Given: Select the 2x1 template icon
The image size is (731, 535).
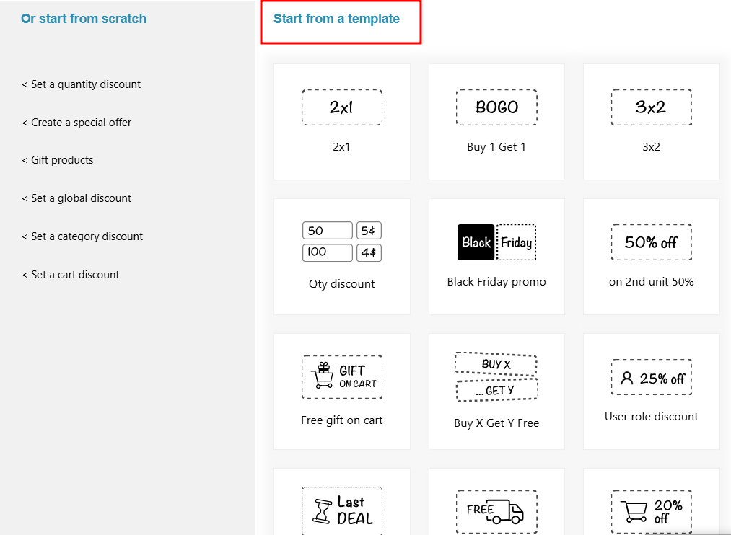Looking at the screenshot, I should pyautogui.click(x=341, y=107).
